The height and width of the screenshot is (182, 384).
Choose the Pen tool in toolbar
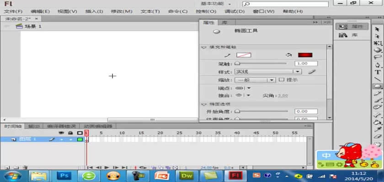(x=378, y=65)
